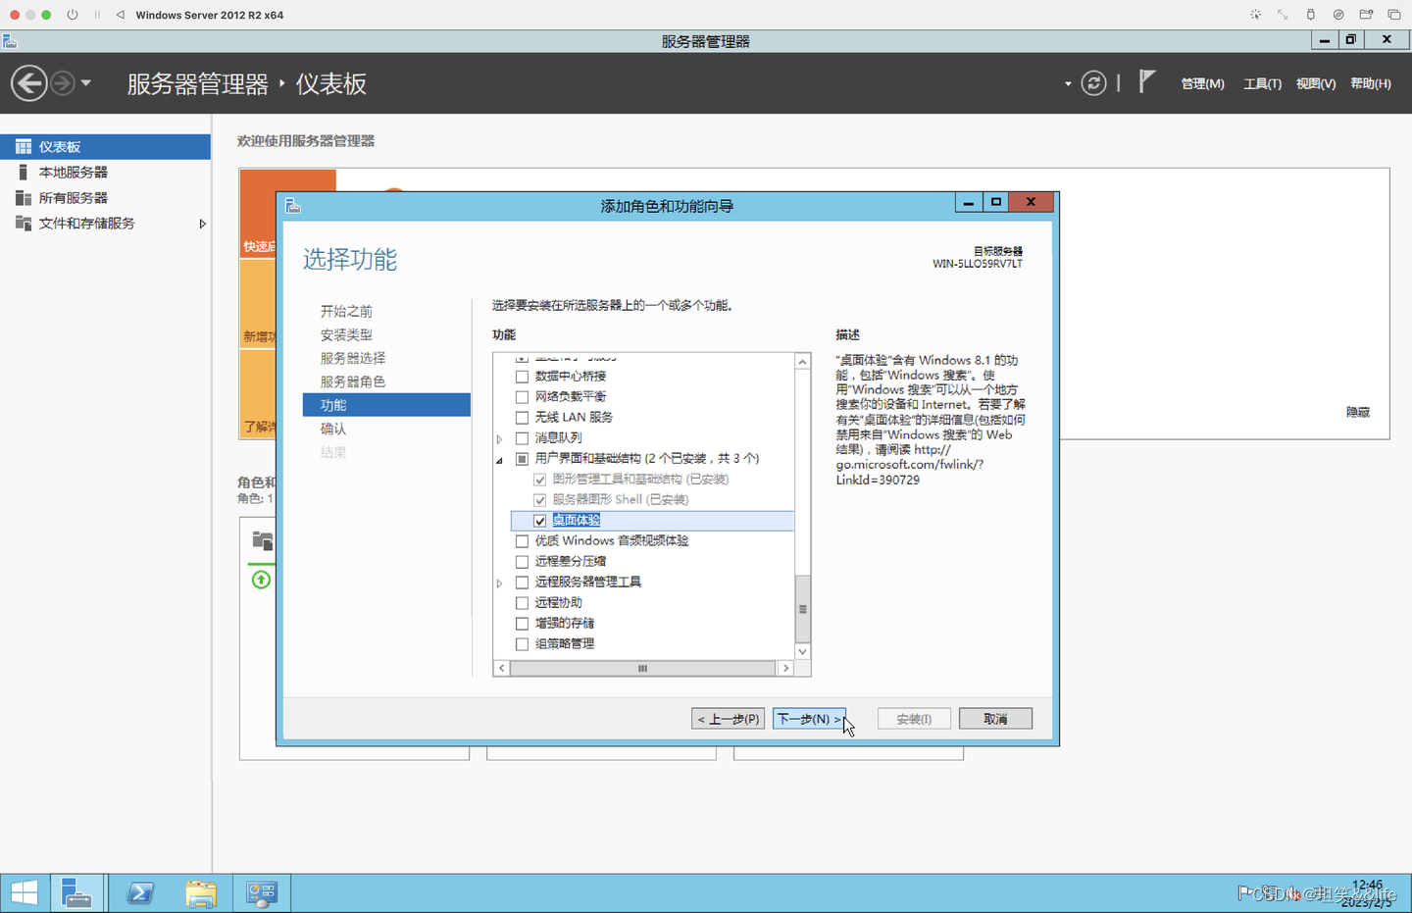The image size is (1412, 913).
Task: Check the 远程差分压缩 feature
Action: pos(522,562)
